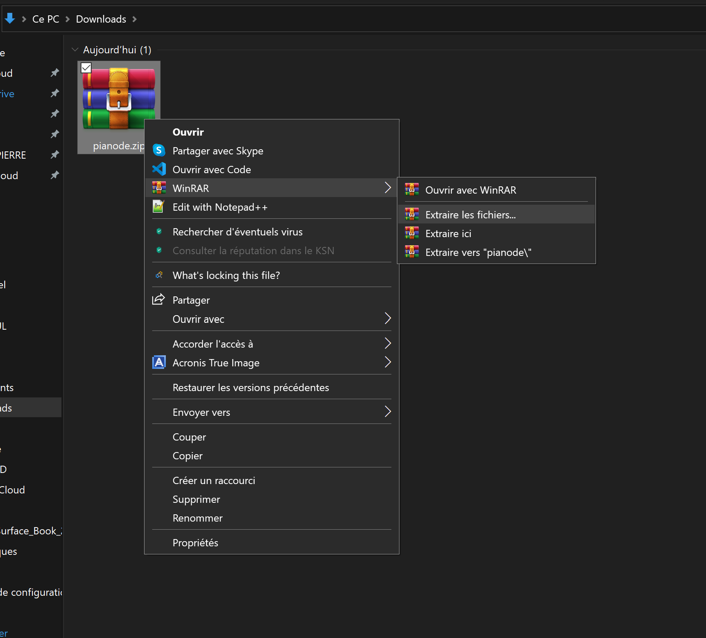Image resolution: width=706 pixels, height=638 pixels.
Task: Open the chevron before Ce PC in address bar
Action: point(24,19)
